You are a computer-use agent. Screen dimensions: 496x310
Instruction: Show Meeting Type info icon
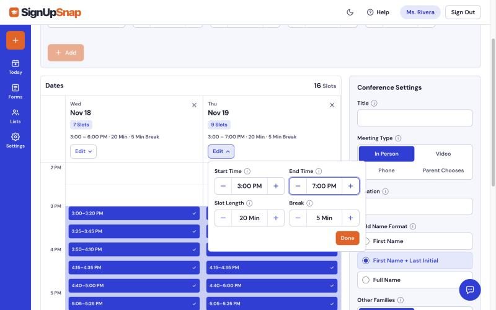click(398, 138)
